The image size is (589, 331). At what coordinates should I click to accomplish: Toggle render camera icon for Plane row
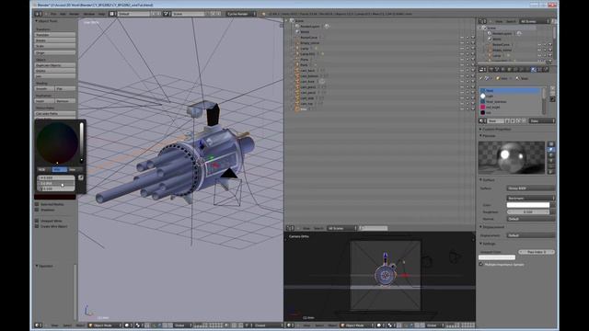(473, 60)
